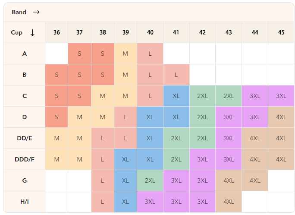Select the band 36 column header
This screenshot has height=215, width=295.
tap(56, 33)
